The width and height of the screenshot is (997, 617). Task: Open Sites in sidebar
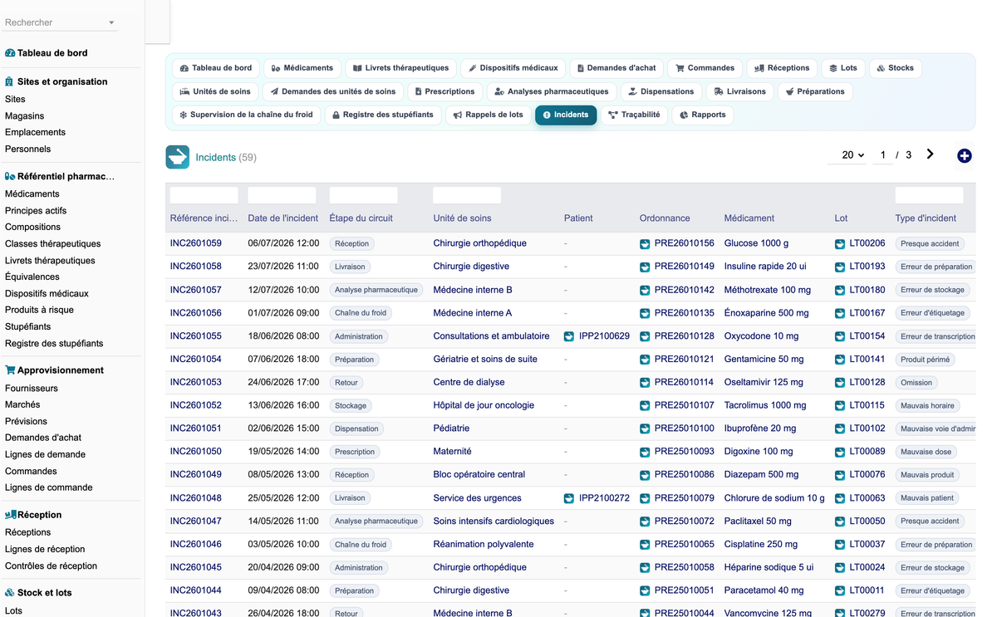pyautogui.click(x=15, y=99)
